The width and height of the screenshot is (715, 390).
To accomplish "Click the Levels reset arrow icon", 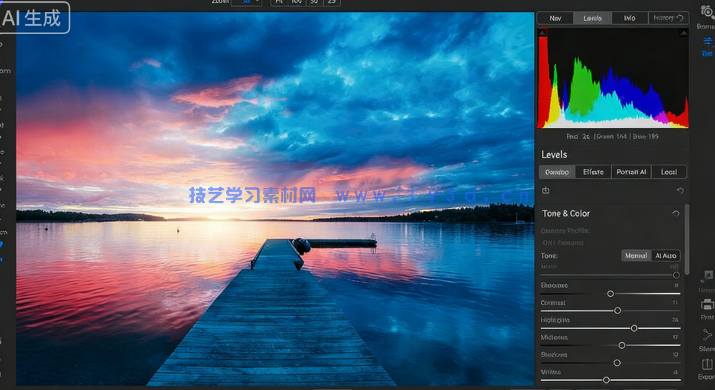I will click(680, 190).
